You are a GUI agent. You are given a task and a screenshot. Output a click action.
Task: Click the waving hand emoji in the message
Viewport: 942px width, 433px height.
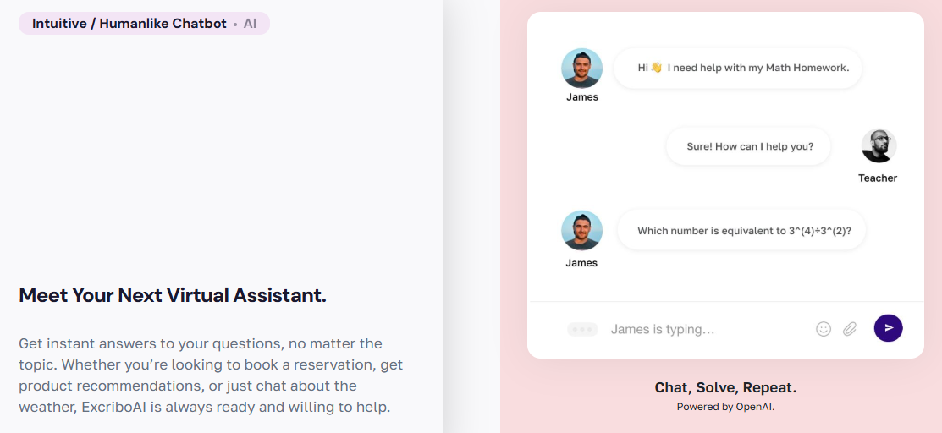[656, 68]
